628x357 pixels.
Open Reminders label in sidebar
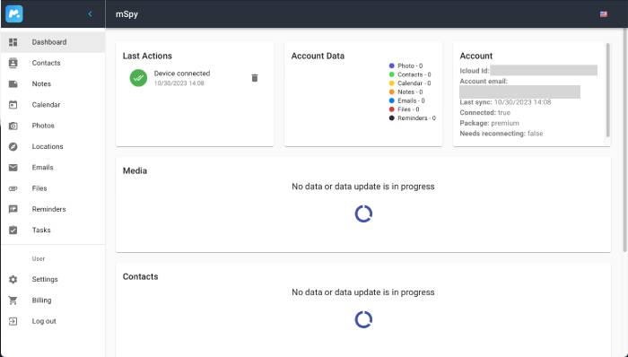48,209
